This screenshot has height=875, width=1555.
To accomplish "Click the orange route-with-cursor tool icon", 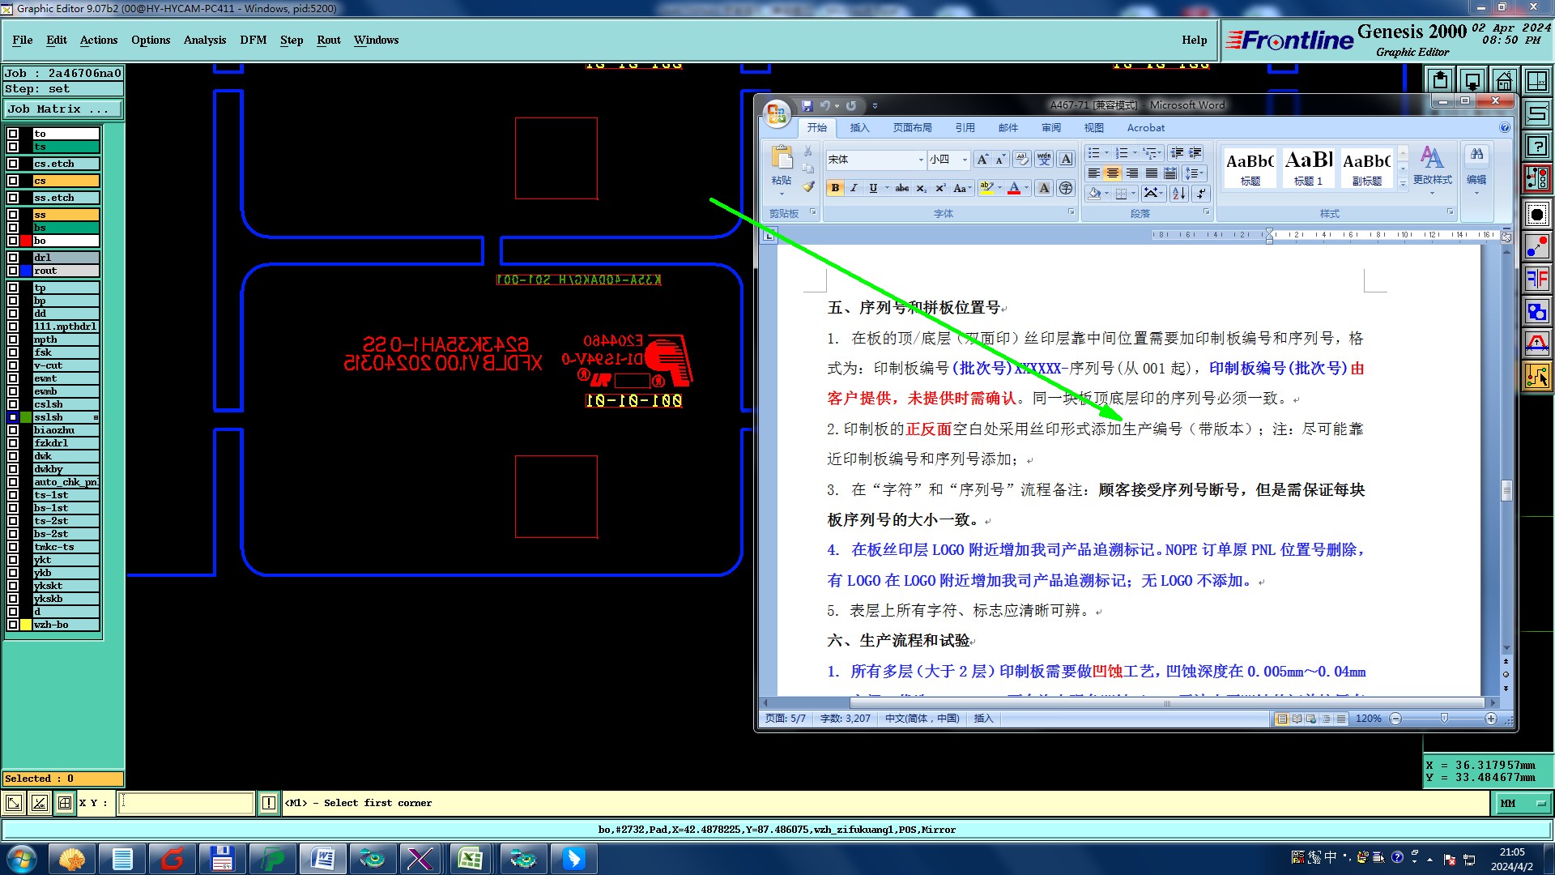I will point(1536,376).
